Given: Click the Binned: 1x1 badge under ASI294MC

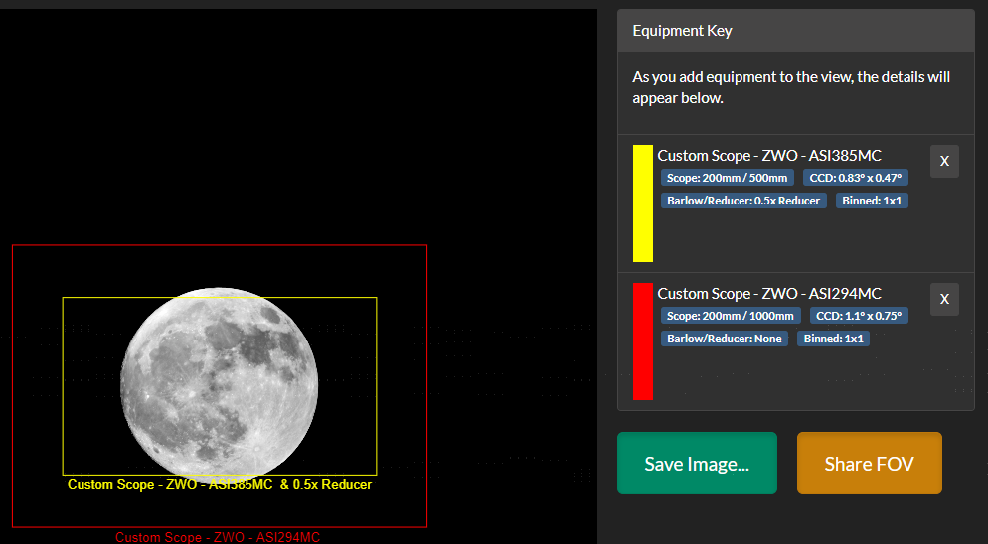Looking at the screenshot, I should 833,339.
